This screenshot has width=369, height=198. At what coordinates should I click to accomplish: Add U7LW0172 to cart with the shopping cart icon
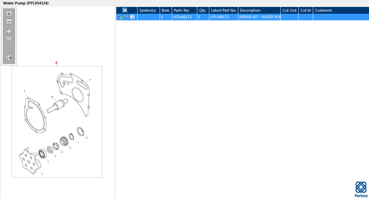pyautogui.click(x=126, y=17)
